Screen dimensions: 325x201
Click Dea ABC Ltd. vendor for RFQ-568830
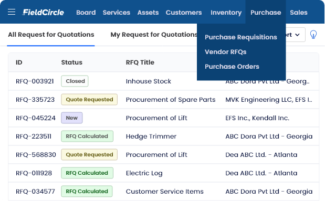pos(261,155)
